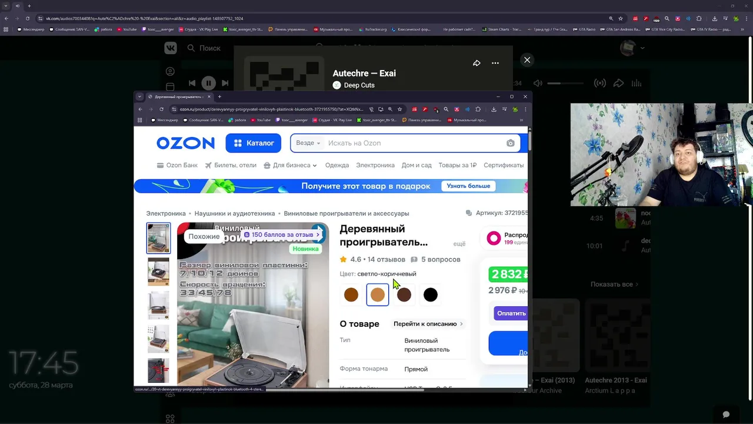Open the apps grid icon in Ozon bookmarks bar
Viewport: 753px width, 424px height.
139,120
